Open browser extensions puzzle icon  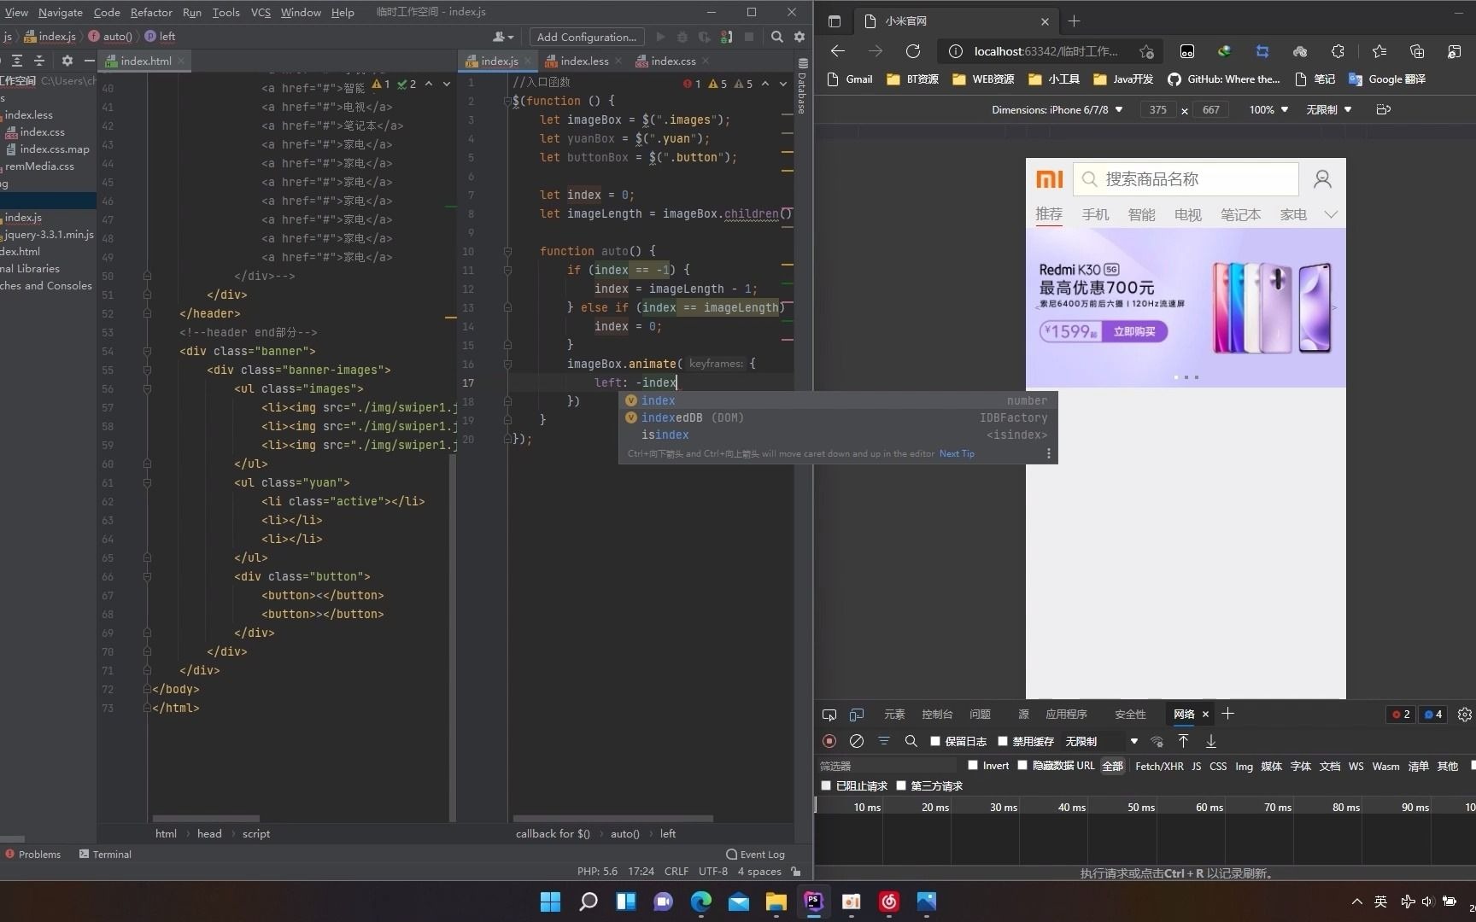pos(1338,51)
